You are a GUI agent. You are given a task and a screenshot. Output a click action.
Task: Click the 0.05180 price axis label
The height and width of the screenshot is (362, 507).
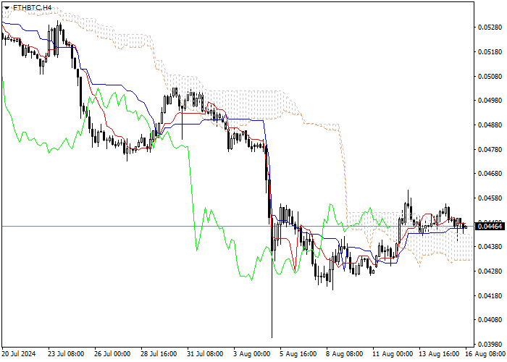click(490, 52)
